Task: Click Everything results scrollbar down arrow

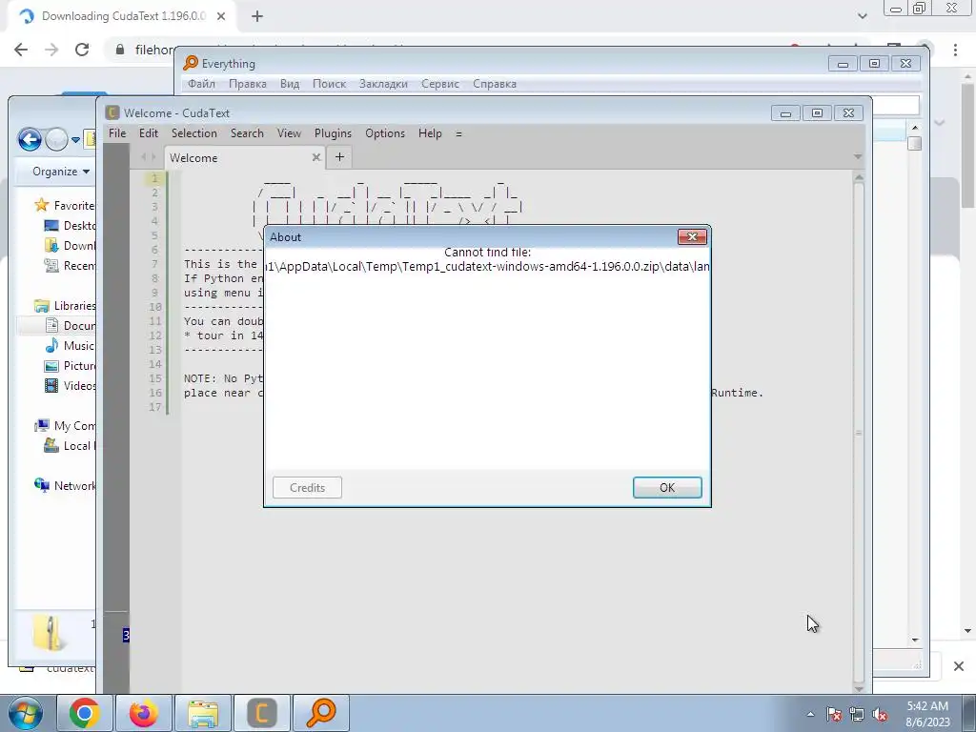Action: click(915, 640)
